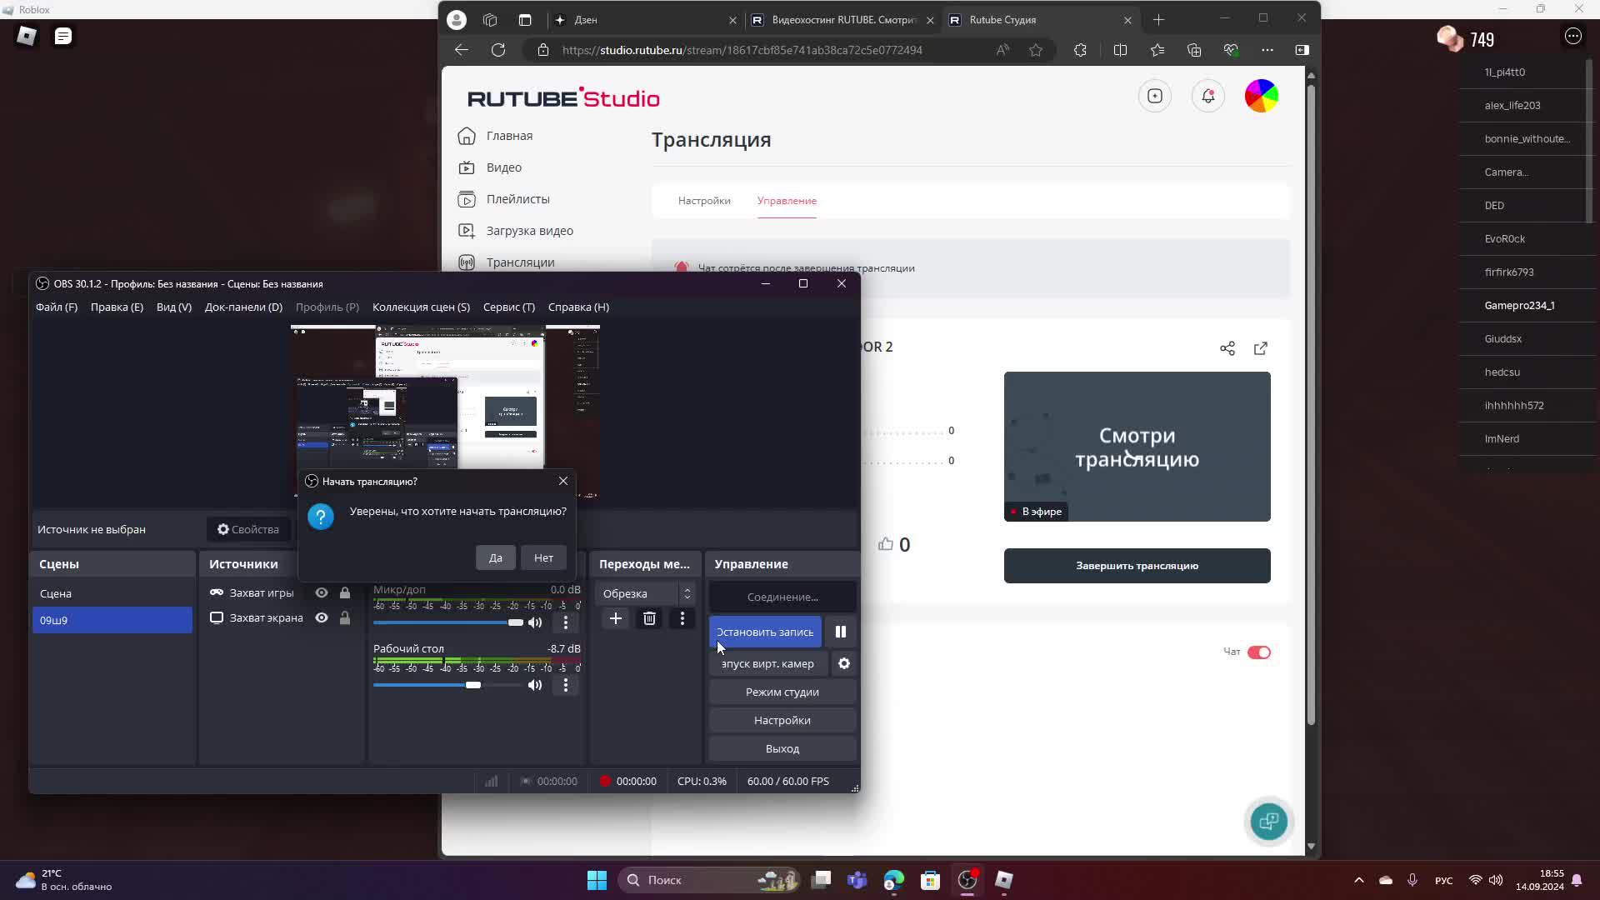
Task: Click Выход button in OBS
Action: pos(782,748)
